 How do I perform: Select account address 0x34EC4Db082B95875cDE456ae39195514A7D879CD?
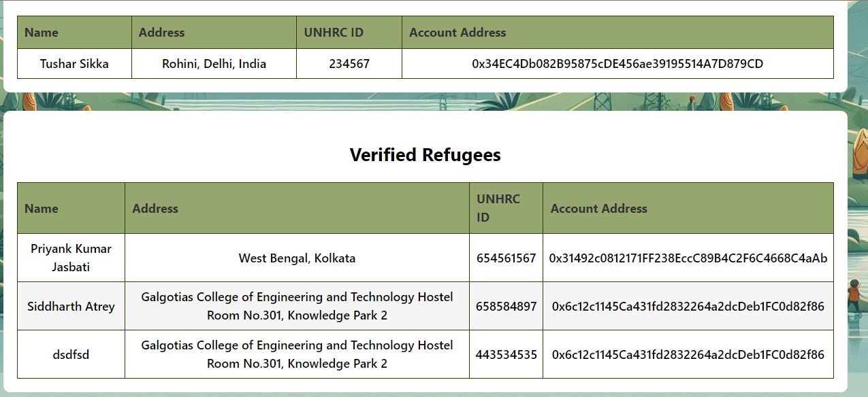617,64
